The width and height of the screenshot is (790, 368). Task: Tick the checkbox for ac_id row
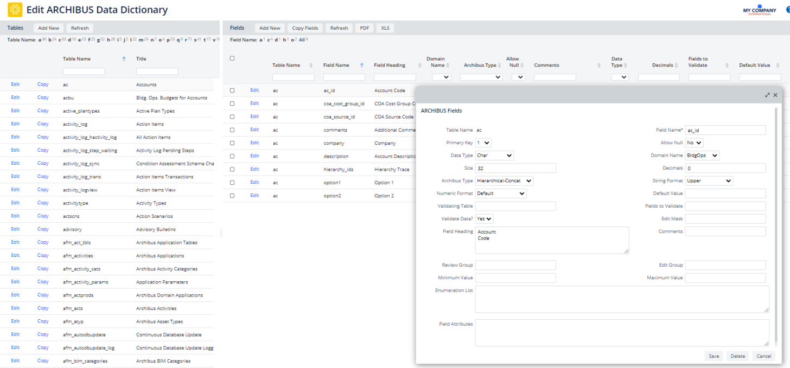coord(232,91)
